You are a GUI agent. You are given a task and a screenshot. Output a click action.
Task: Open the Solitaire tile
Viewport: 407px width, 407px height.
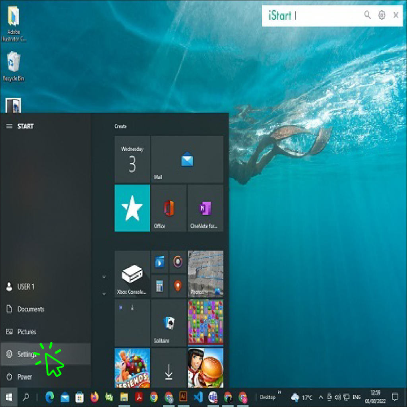tap(169, 322)
